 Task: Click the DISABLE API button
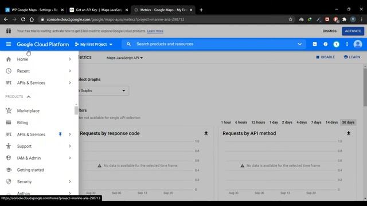click(325, 57)
